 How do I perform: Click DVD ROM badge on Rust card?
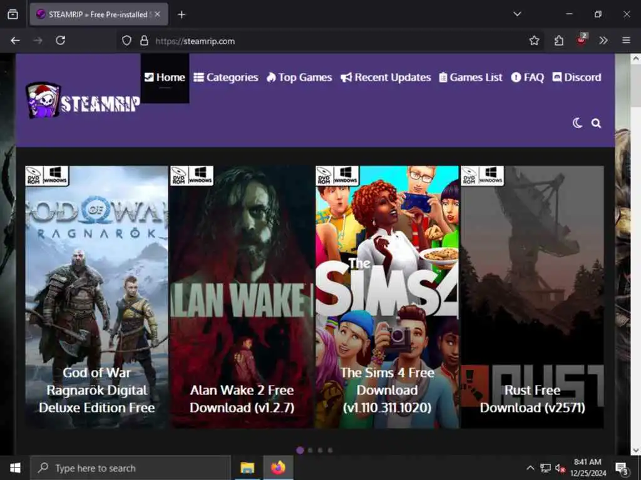pos(469,176)
